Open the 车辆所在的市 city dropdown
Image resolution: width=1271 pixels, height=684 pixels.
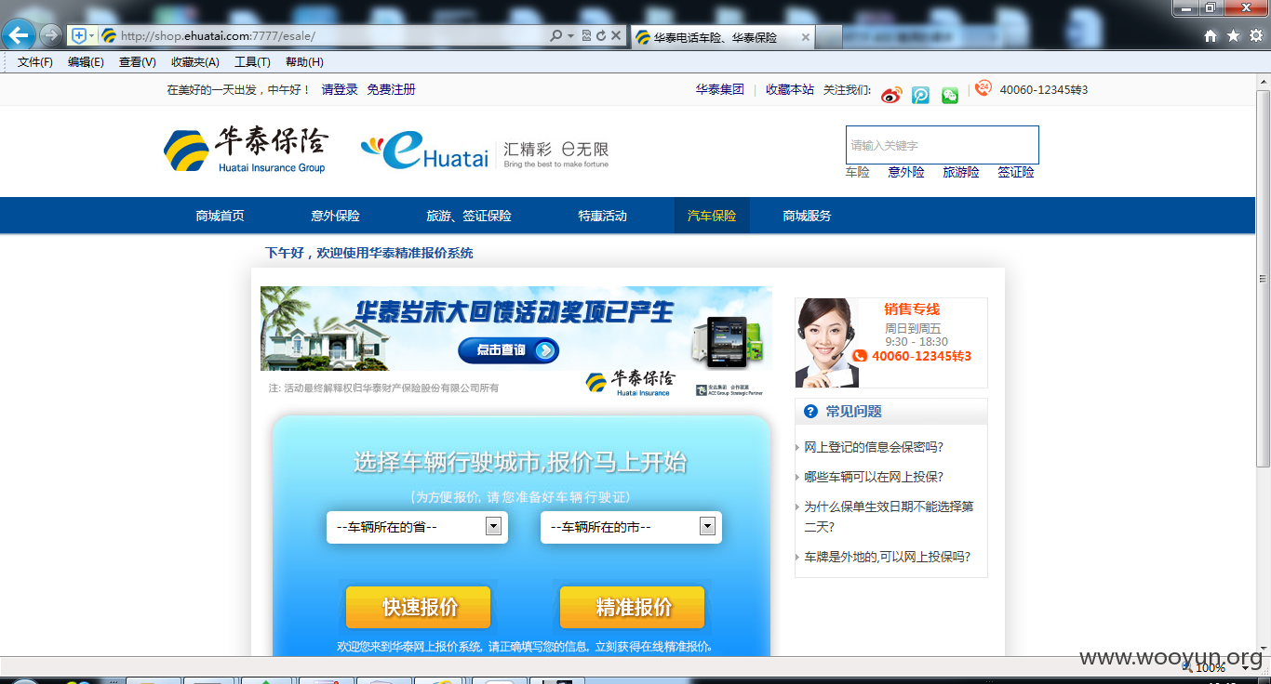[x=631, y=527]
